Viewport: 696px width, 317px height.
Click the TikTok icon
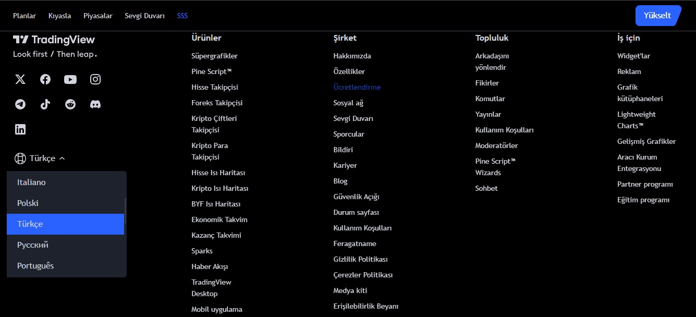45,104
